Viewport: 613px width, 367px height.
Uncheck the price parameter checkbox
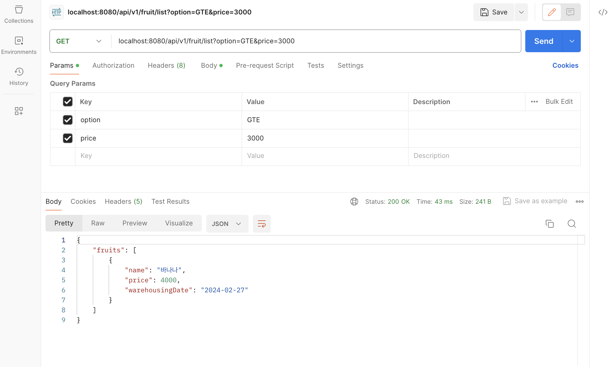67,138
